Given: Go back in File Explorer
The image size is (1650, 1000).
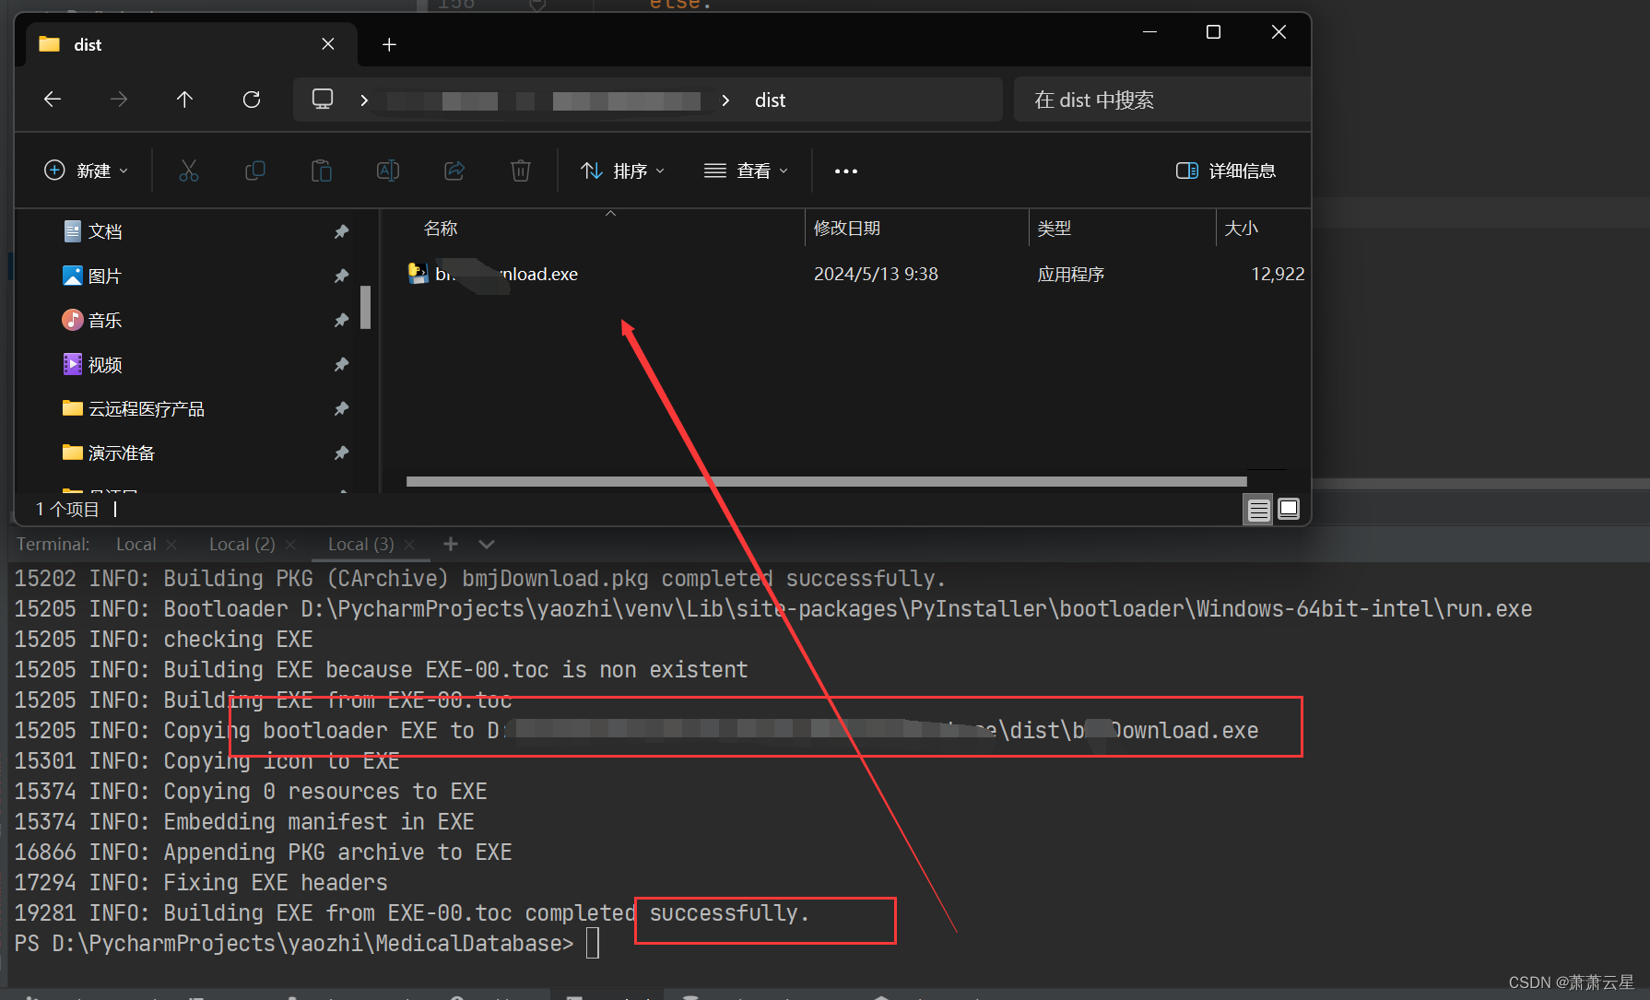Looking at the screenshot, I should [x=53, y=100].
